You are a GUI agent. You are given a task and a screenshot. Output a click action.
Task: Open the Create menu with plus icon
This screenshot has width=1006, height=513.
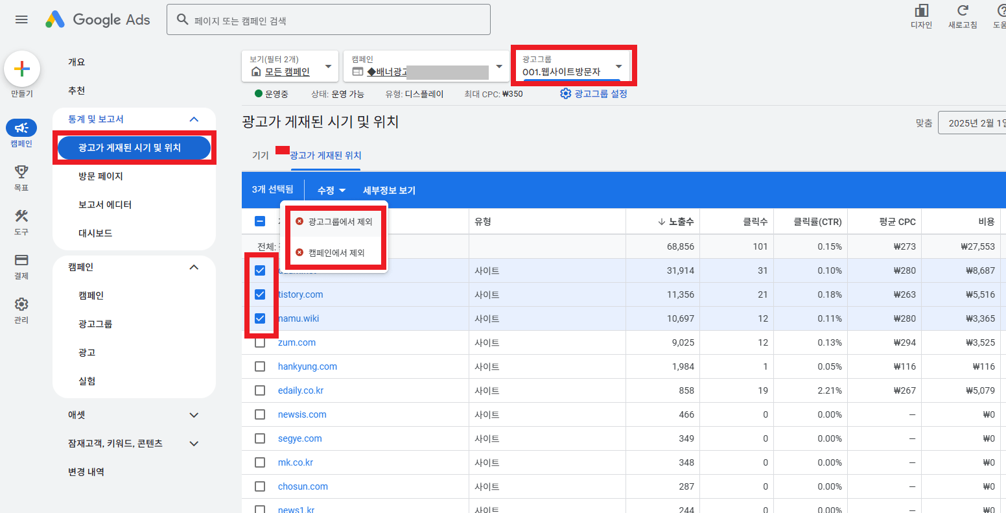point(21,68)
